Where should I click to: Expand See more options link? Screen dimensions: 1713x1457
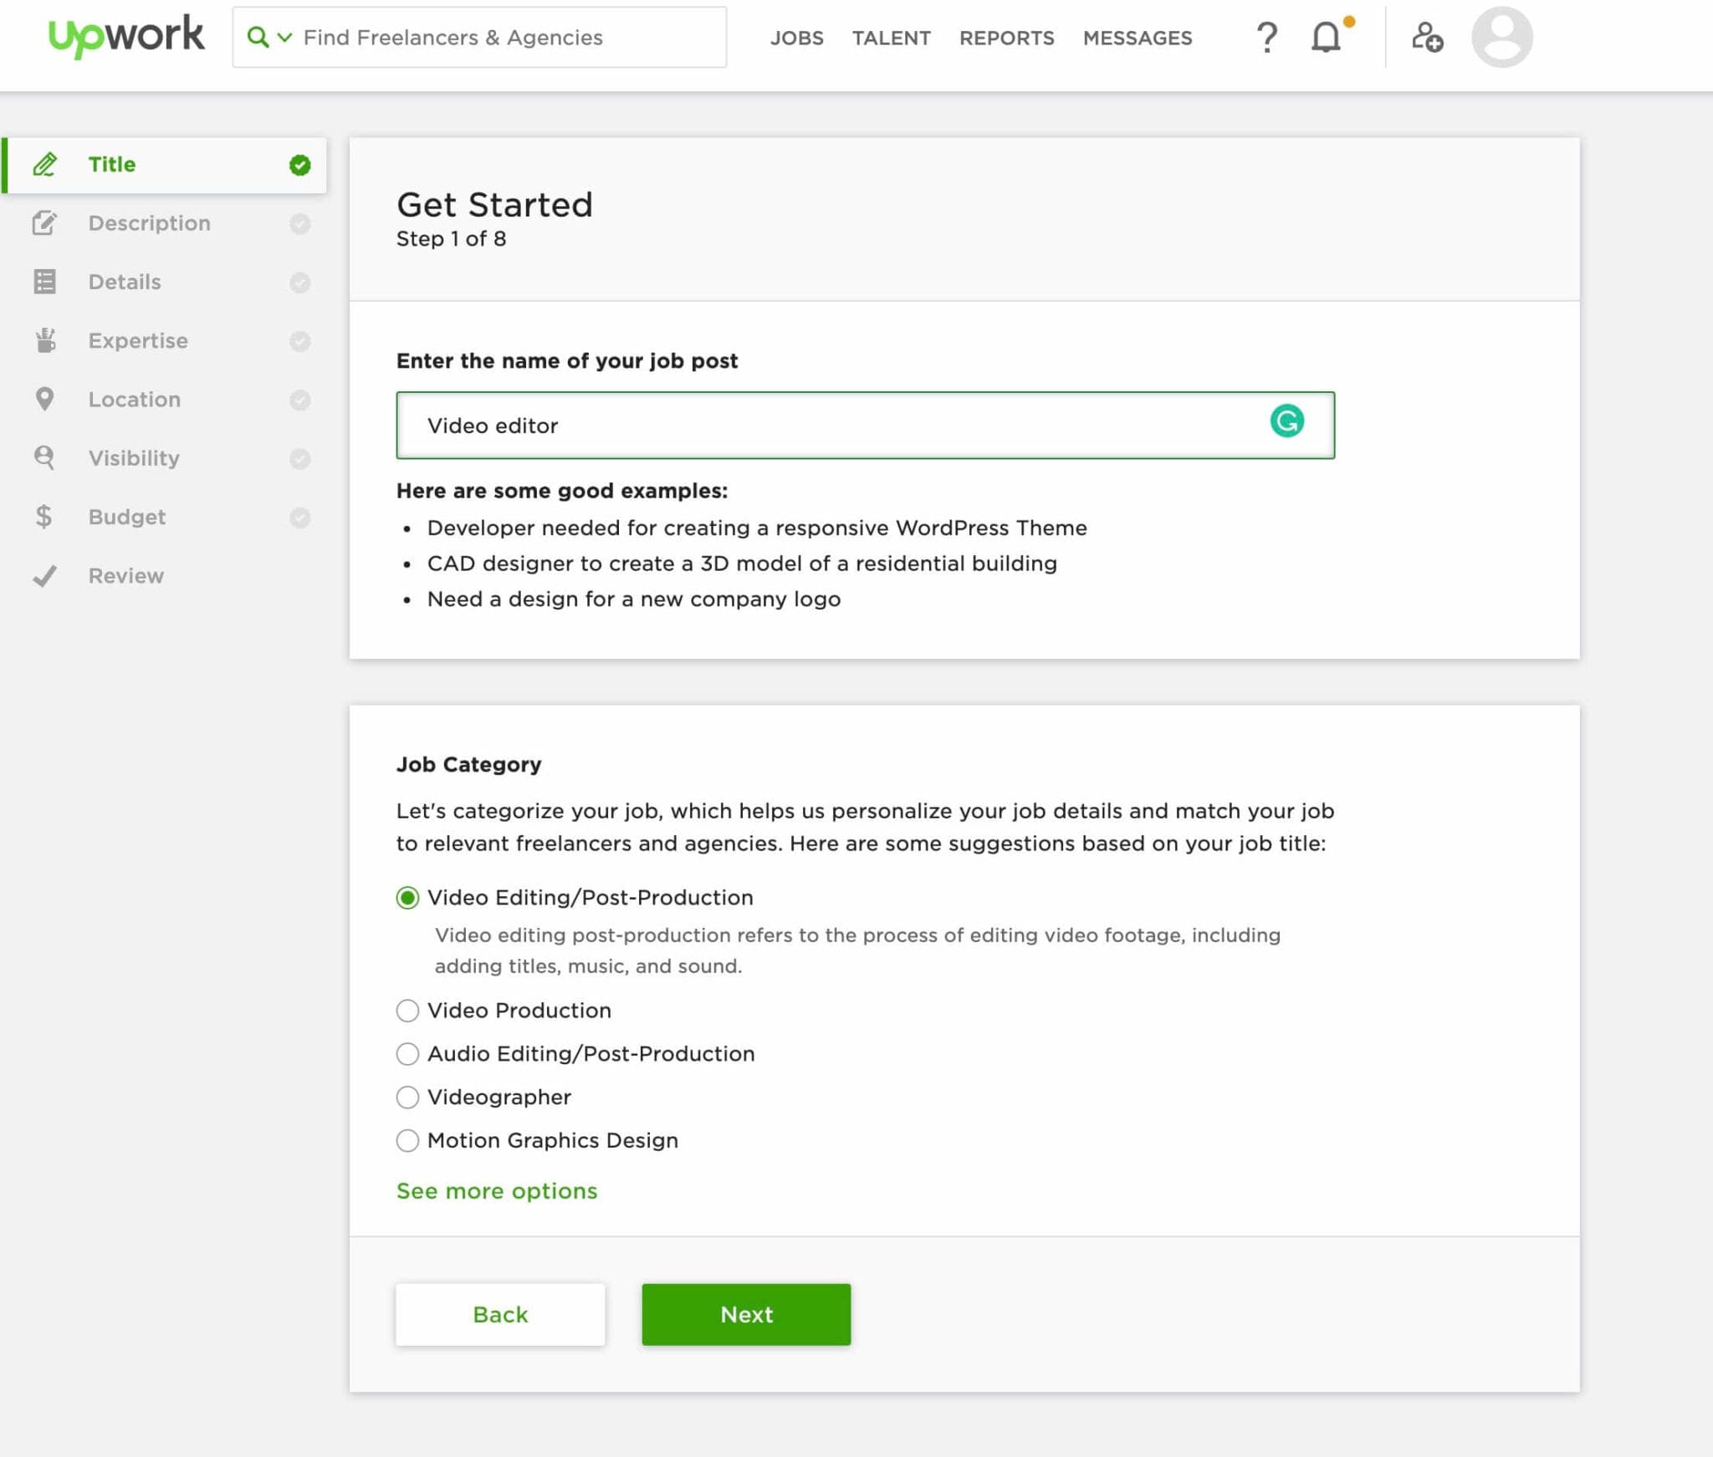point(497,1190)
